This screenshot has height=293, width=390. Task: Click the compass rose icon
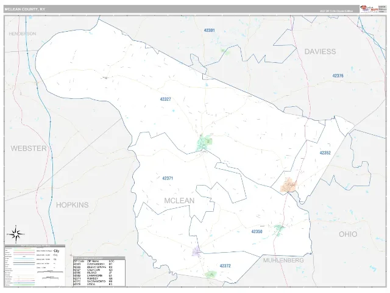(16, 234)
